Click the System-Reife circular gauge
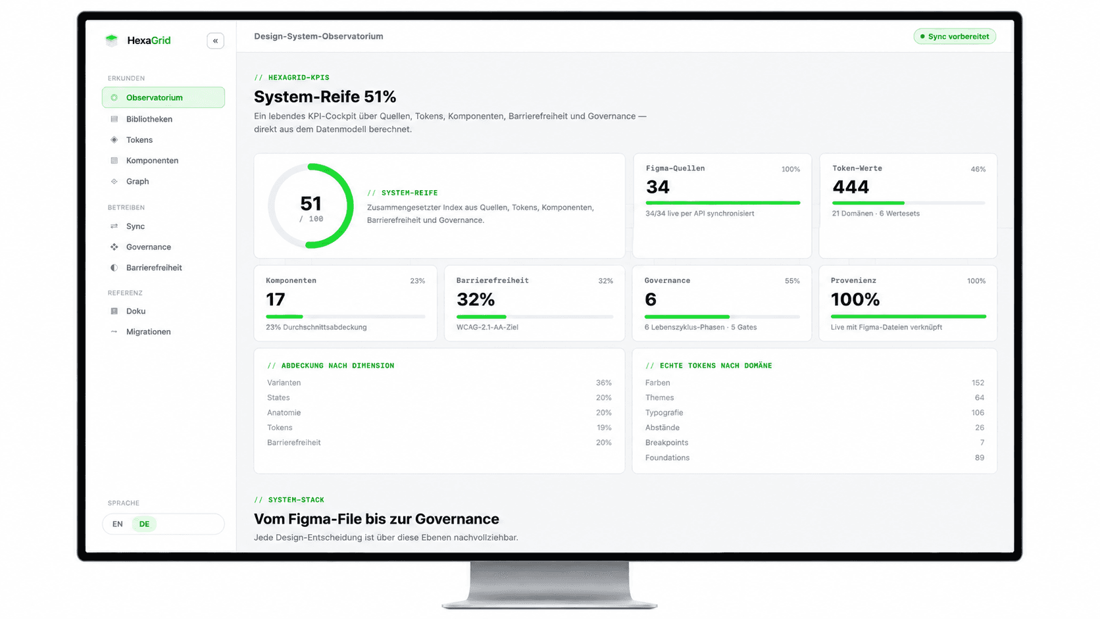Screen dimensions: 1100x619 coord(311,206)
